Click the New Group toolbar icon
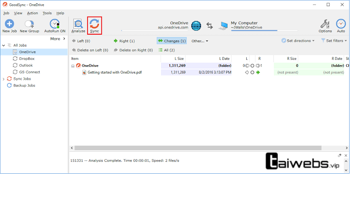352x197 pixels. [30, 26]
